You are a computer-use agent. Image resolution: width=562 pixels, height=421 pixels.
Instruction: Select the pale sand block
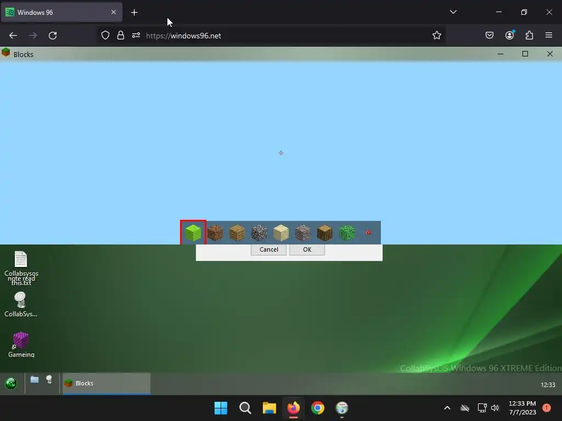point(280,232)
